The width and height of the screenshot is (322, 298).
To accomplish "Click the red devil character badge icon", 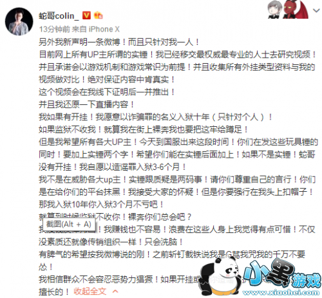I will click(x=296, y=10).
